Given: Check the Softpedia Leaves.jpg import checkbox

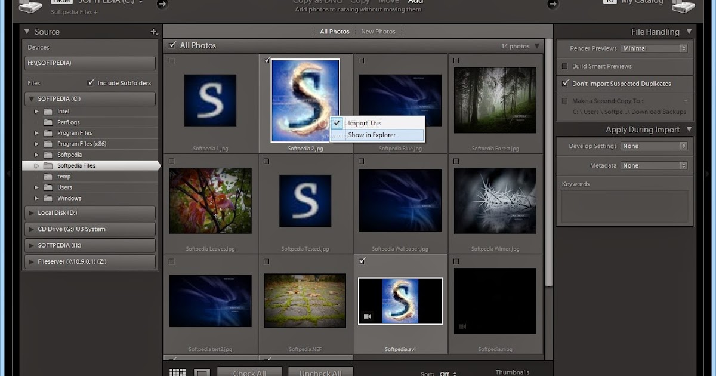Looking at the screenshot, I should click(x=172, y=161).
